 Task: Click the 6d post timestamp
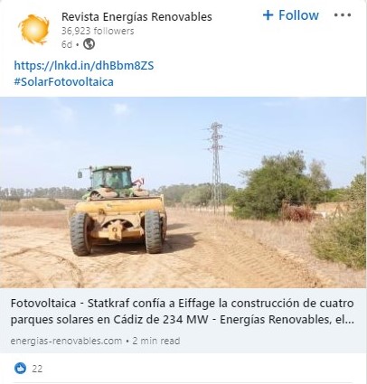[67, 44]
